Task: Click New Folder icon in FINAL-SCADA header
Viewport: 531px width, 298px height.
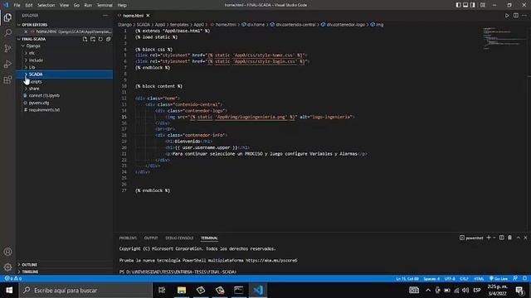Action: (x=92, y=39)
